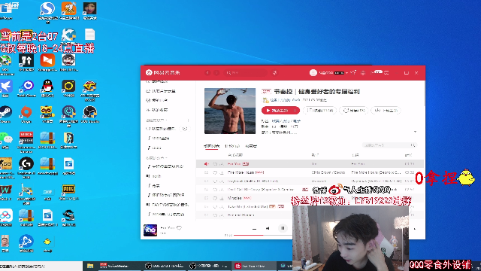The width and height of the screenshot is (481, 271).
Task: Sort by music title column header
Action: click(x=235, y=155)
